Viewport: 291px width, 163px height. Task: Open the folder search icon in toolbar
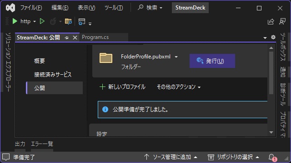(x=68, y=21)
